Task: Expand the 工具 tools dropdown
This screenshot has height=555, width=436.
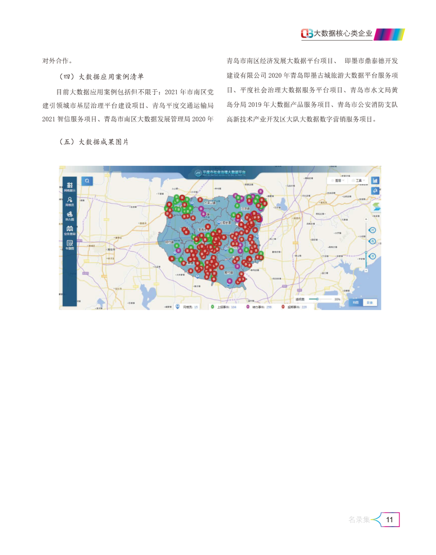Action: point(358,180)
